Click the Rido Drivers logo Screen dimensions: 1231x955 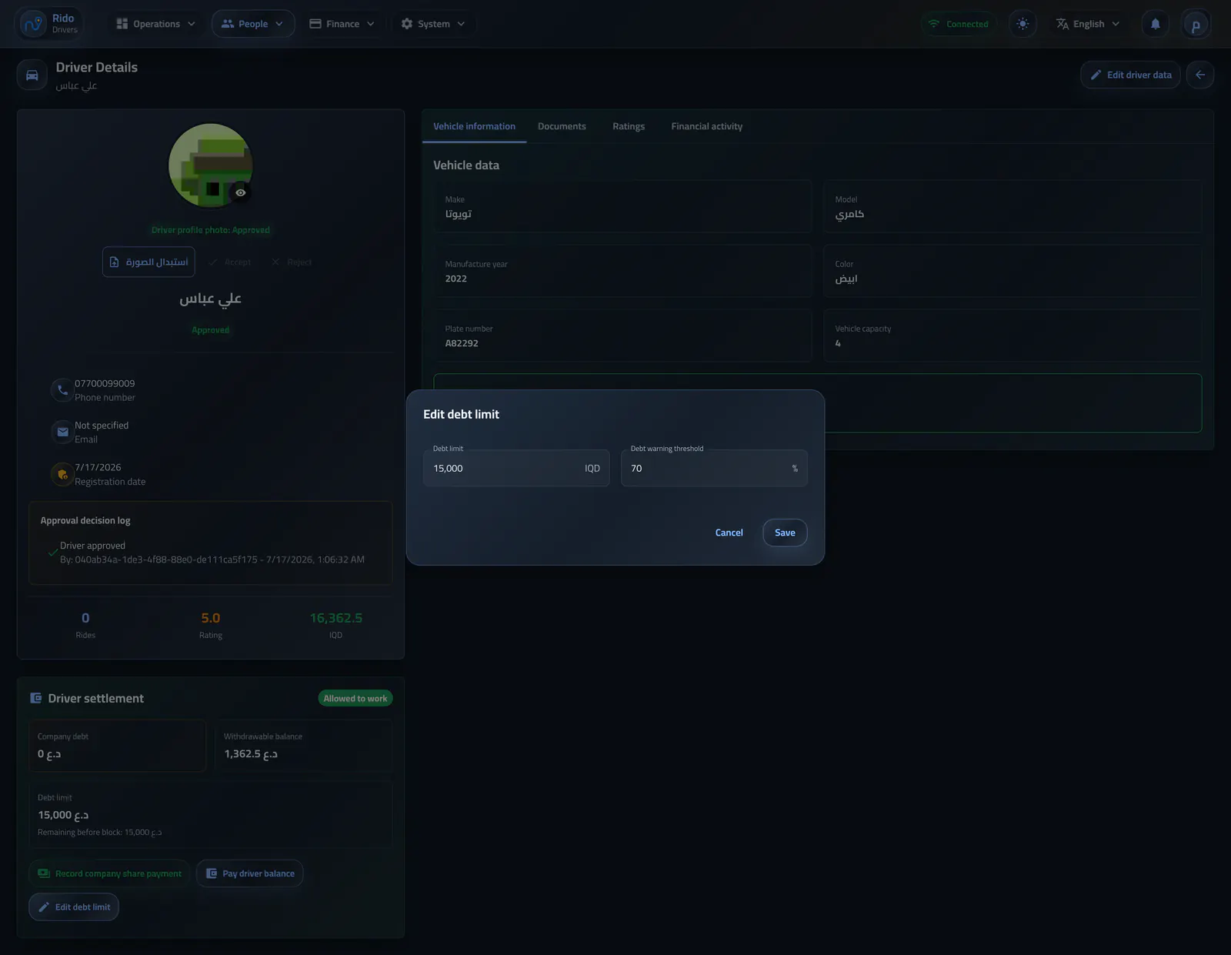pos(48,24)
